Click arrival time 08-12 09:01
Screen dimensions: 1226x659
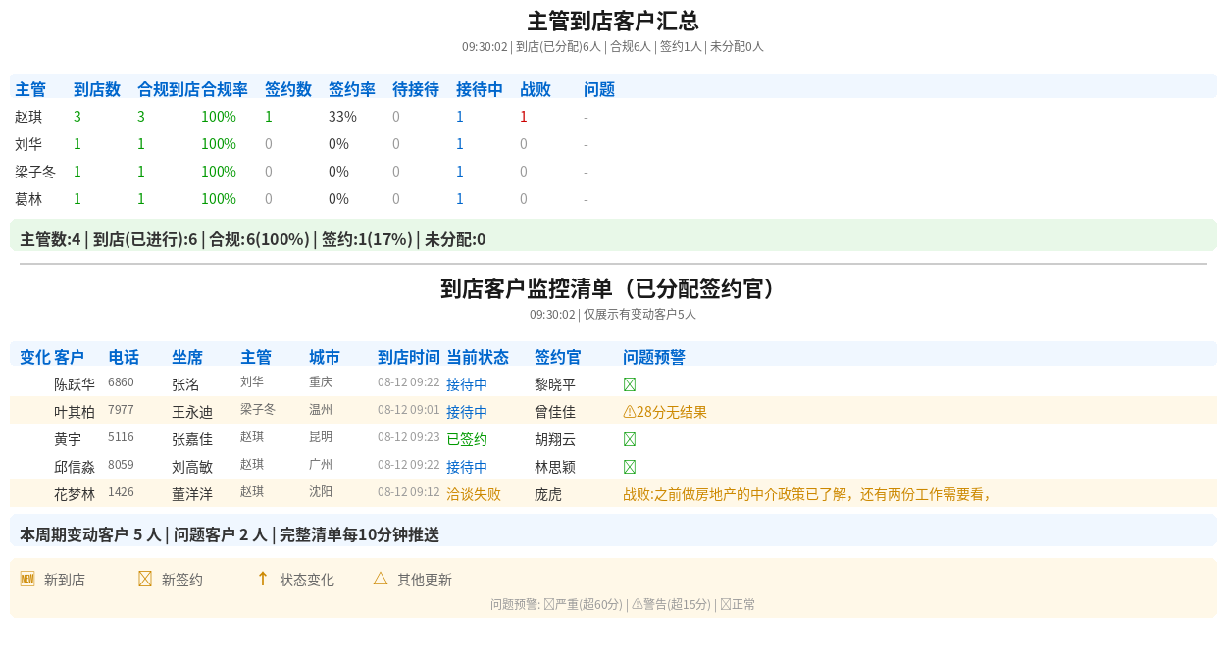(409, 410)
